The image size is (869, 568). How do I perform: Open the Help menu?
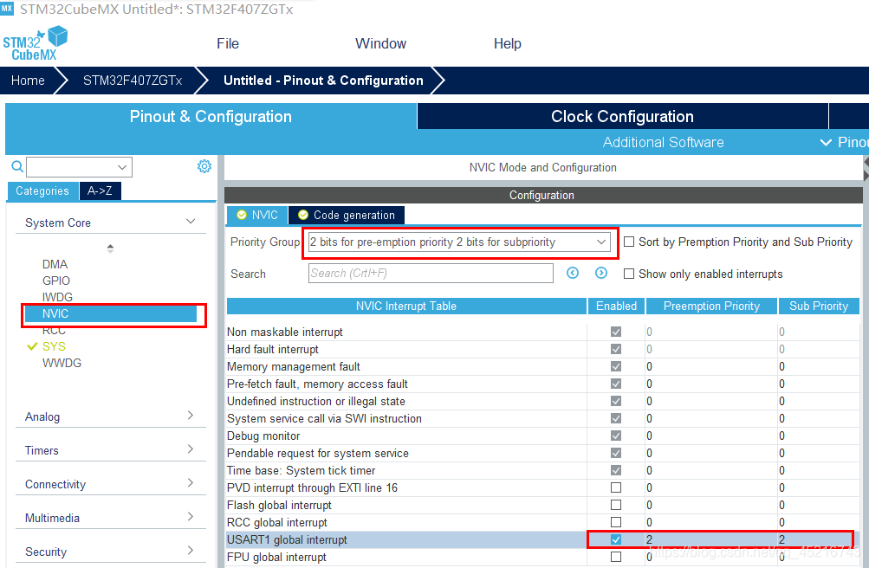click(x=507, y=44)
